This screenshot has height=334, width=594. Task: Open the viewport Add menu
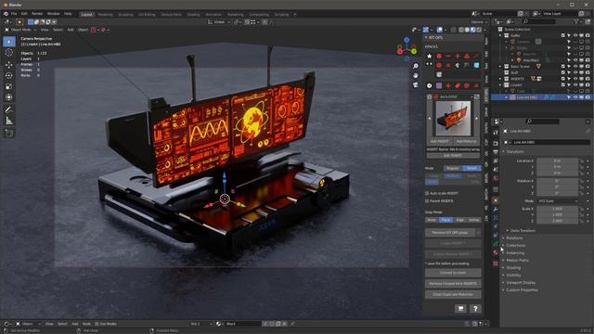[x=71, y=30]
